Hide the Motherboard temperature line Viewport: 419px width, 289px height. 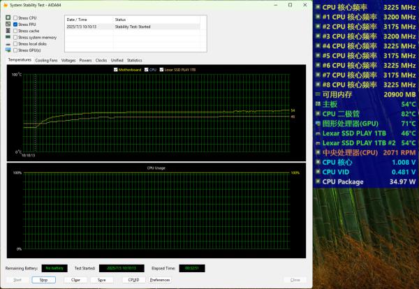point(116,70)
